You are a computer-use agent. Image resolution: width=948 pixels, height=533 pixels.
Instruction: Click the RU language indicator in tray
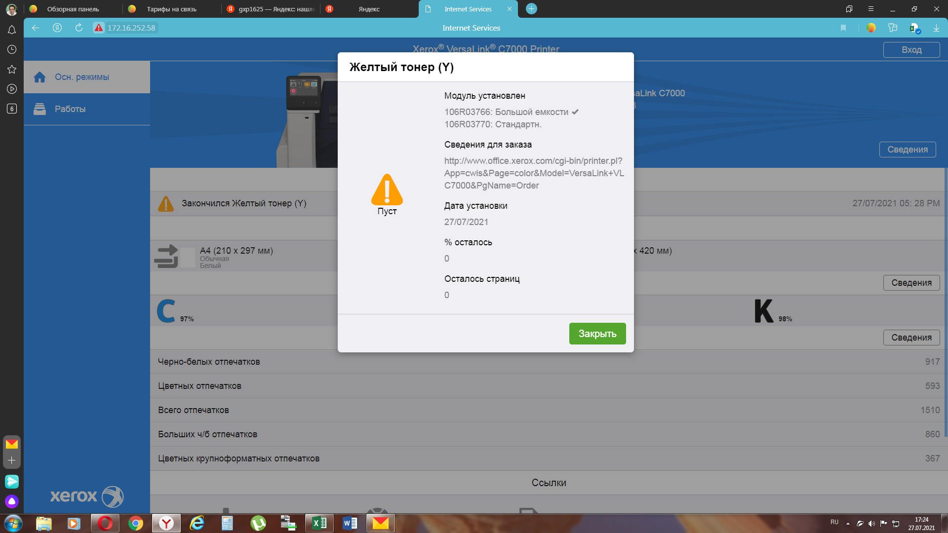(834, 522)
